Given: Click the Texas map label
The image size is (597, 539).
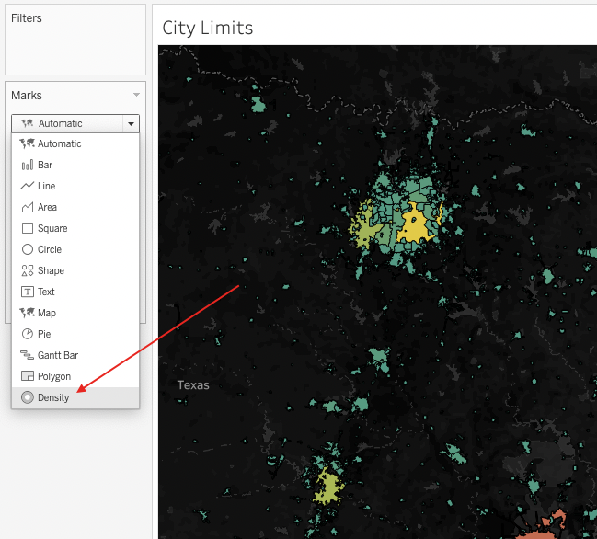Looking at the screenshot, I should tap(193, 385).
